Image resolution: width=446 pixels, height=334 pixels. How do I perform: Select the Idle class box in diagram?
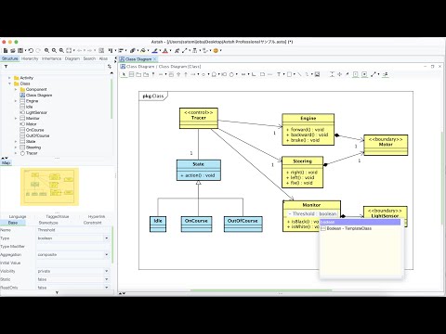point(158,225)
